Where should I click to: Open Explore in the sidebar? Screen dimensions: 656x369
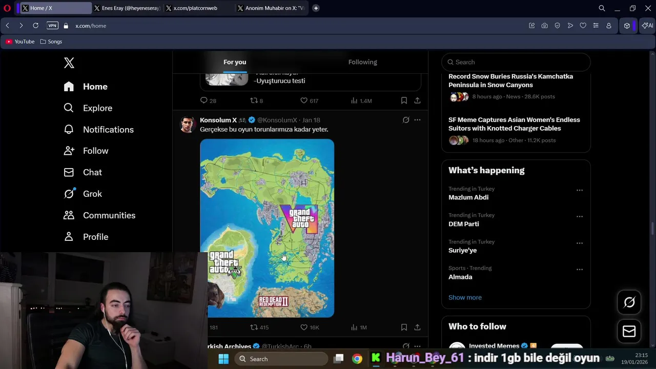pos(88,108)
